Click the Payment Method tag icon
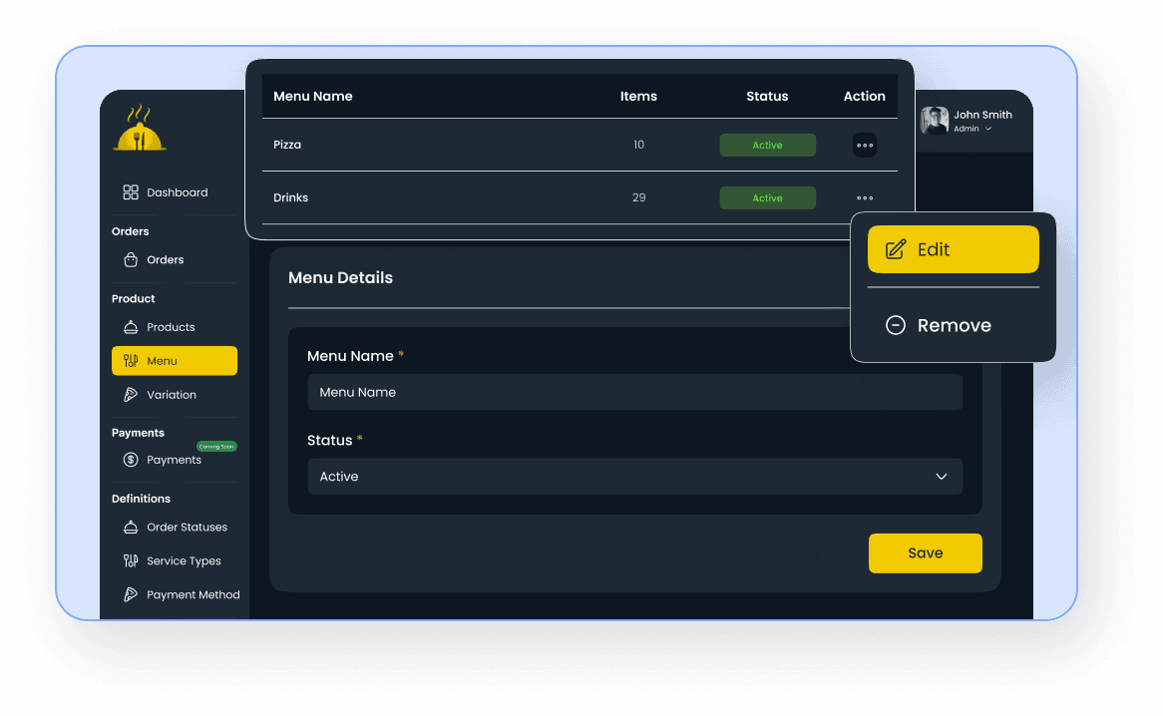The height and width of the screenshot is (716, 1163). 131,594
